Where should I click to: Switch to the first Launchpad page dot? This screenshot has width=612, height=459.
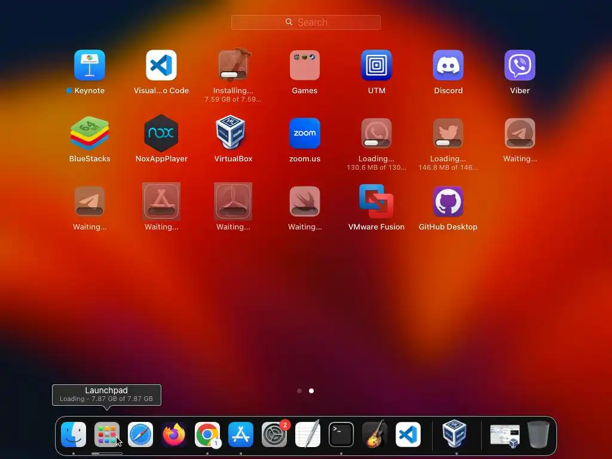click(x=299, y=391)
